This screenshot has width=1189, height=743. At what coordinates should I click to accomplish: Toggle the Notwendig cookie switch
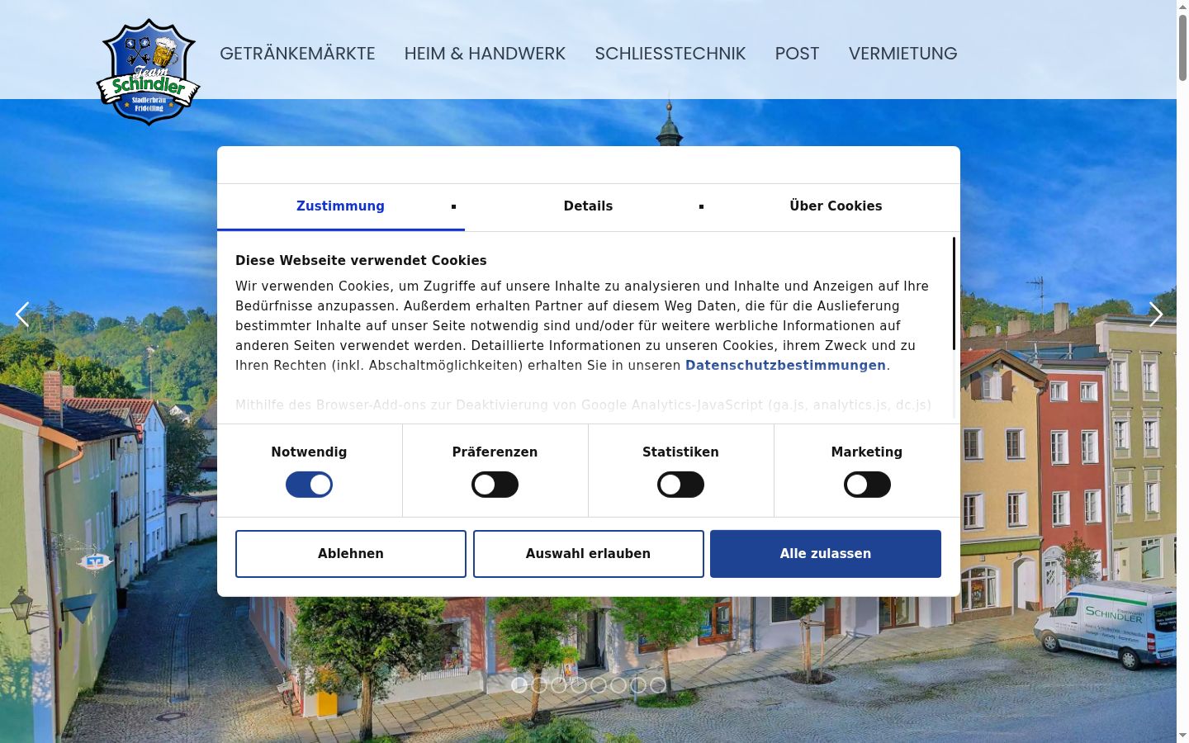[309, 485]
